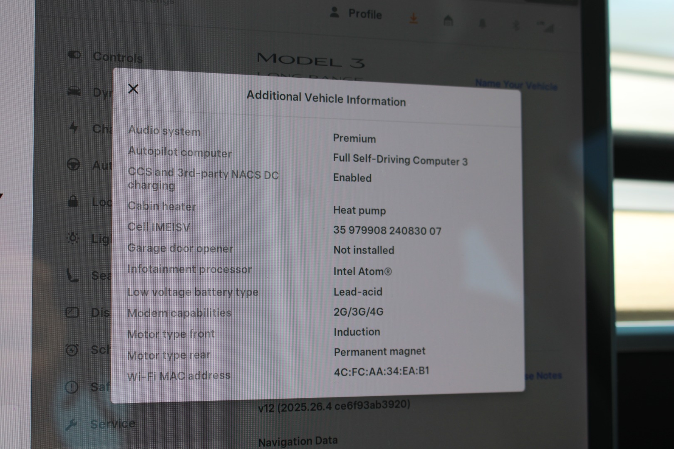Select the car Dynamics icon in sidebar
Image resolution: width=674 pixels, height=449 pixels.
click(74, 91)
